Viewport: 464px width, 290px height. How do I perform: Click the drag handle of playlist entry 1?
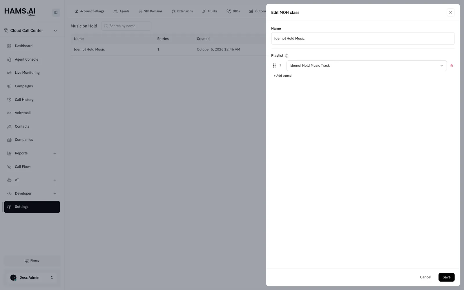[274, 66]
